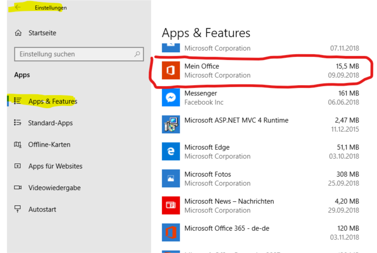Click the Microsoft Fotos app icon
This screenshot has height=253, width=377.
[x=171, y=178]
